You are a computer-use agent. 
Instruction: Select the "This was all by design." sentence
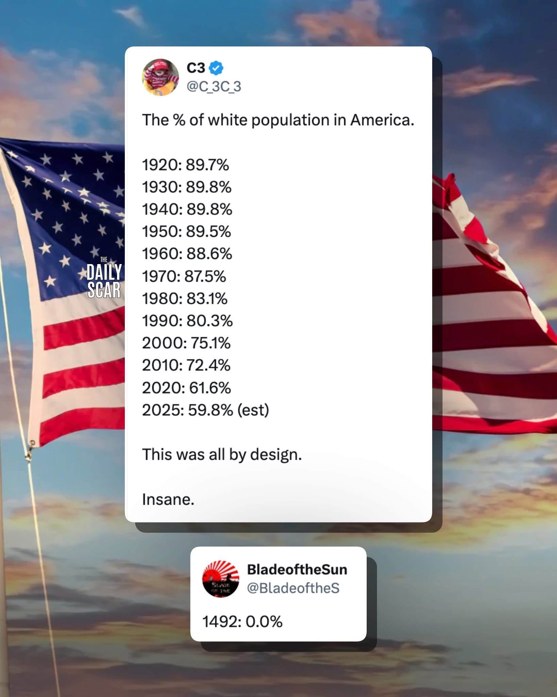pyautogui.click(x=222, y=455)
